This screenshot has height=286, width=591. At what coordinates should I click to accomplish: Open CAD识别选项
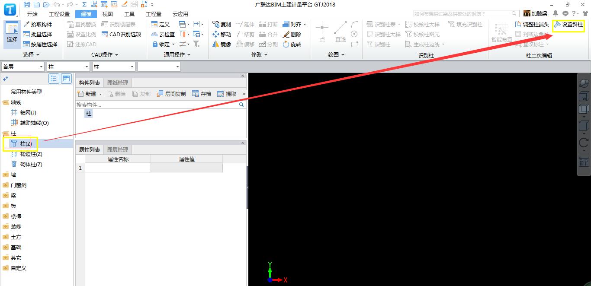(122, 34)
